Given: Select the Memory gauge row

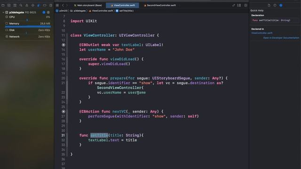Looking at the screenshot, I should pyautogui.click(x=28, y=23).
